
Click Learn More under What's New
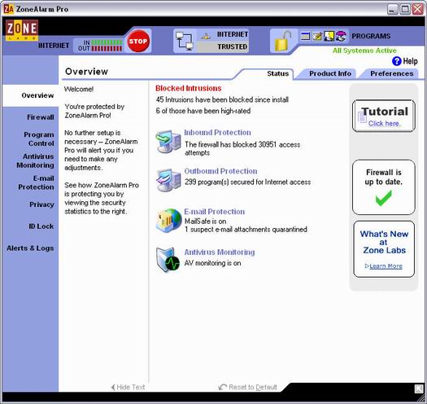coord(386,266)
